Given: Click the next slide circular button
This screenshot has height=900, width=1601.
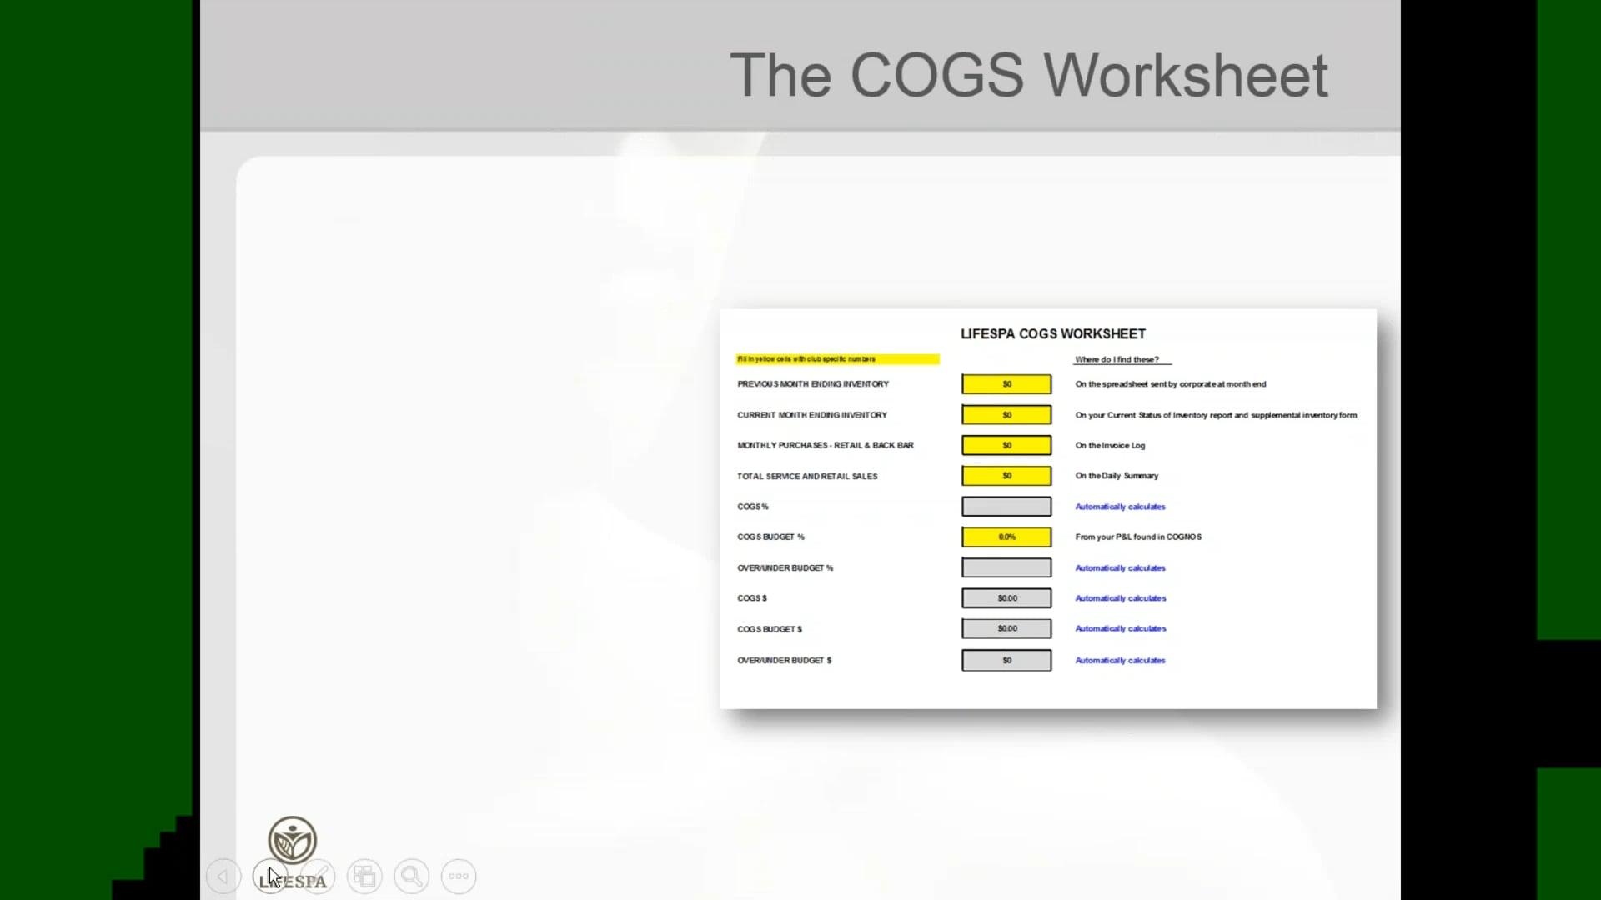Looking at the screenshot, I should pyautogui.click(x=269, y=876).
